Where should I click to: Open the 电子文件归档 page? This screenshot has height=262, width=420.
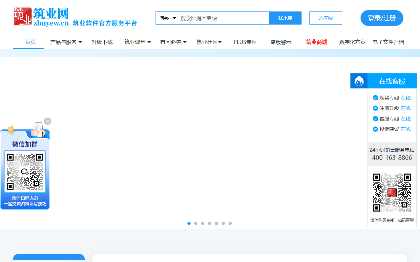[388, 42]
